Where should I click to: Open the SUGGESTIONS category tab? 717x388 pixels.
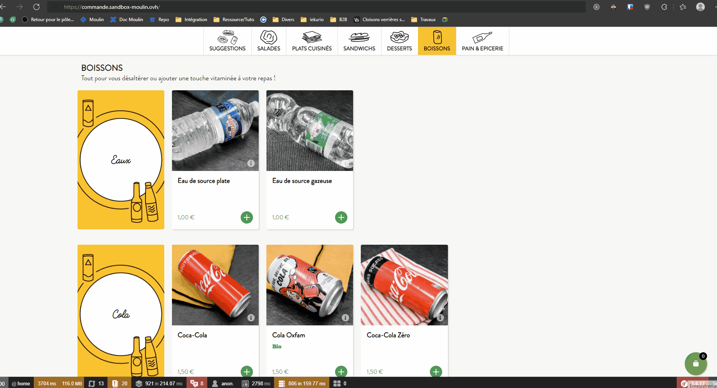tap(227, 41)
